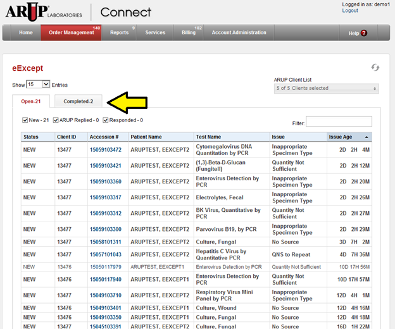
Task: Open accession 15050117979
Action: (106, 267)
